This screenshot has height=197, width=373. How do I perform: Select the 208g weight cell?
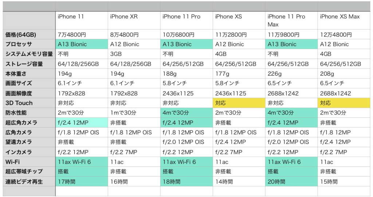pos(344,73)
